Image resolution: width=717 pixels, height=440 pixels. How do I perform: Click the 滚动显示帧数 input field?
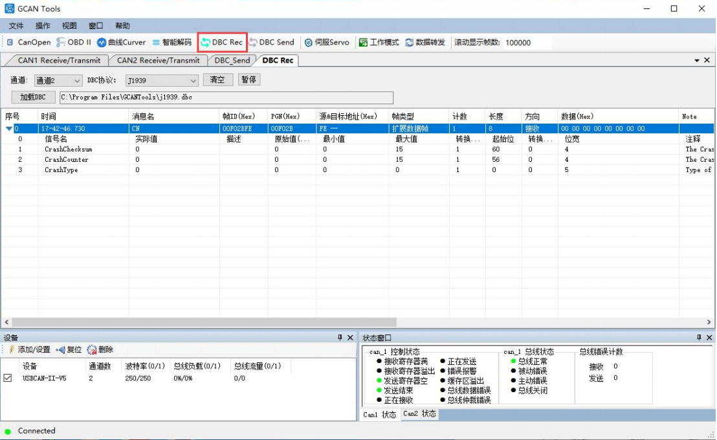click(527, 43)
